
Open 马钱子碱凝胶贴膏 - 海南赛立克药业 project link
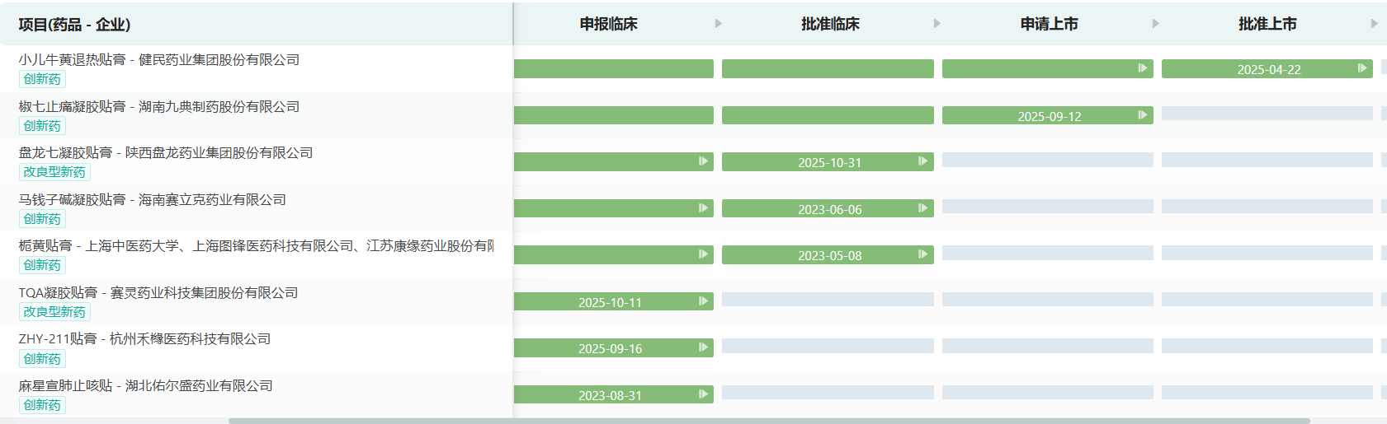tap(153, 199)
